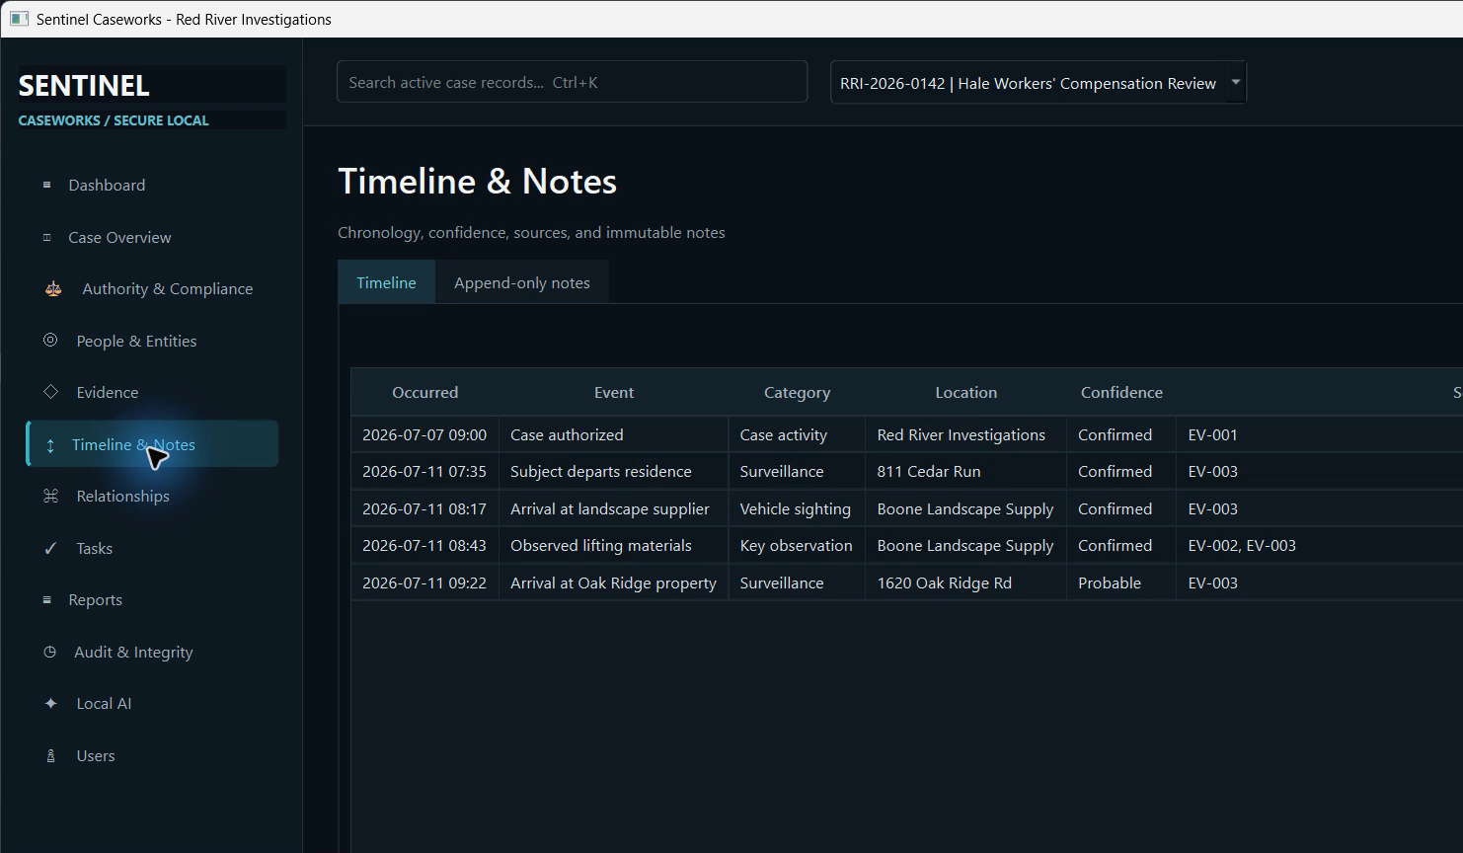Go to Reports

152,599
